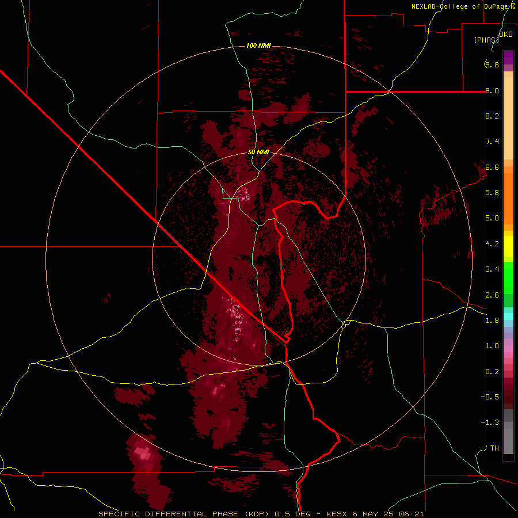Image resolution: width=518 pixels, height=518 pixels.
Task: Click the "OKD" label above the color scale
Action: [x=506, y=35]
